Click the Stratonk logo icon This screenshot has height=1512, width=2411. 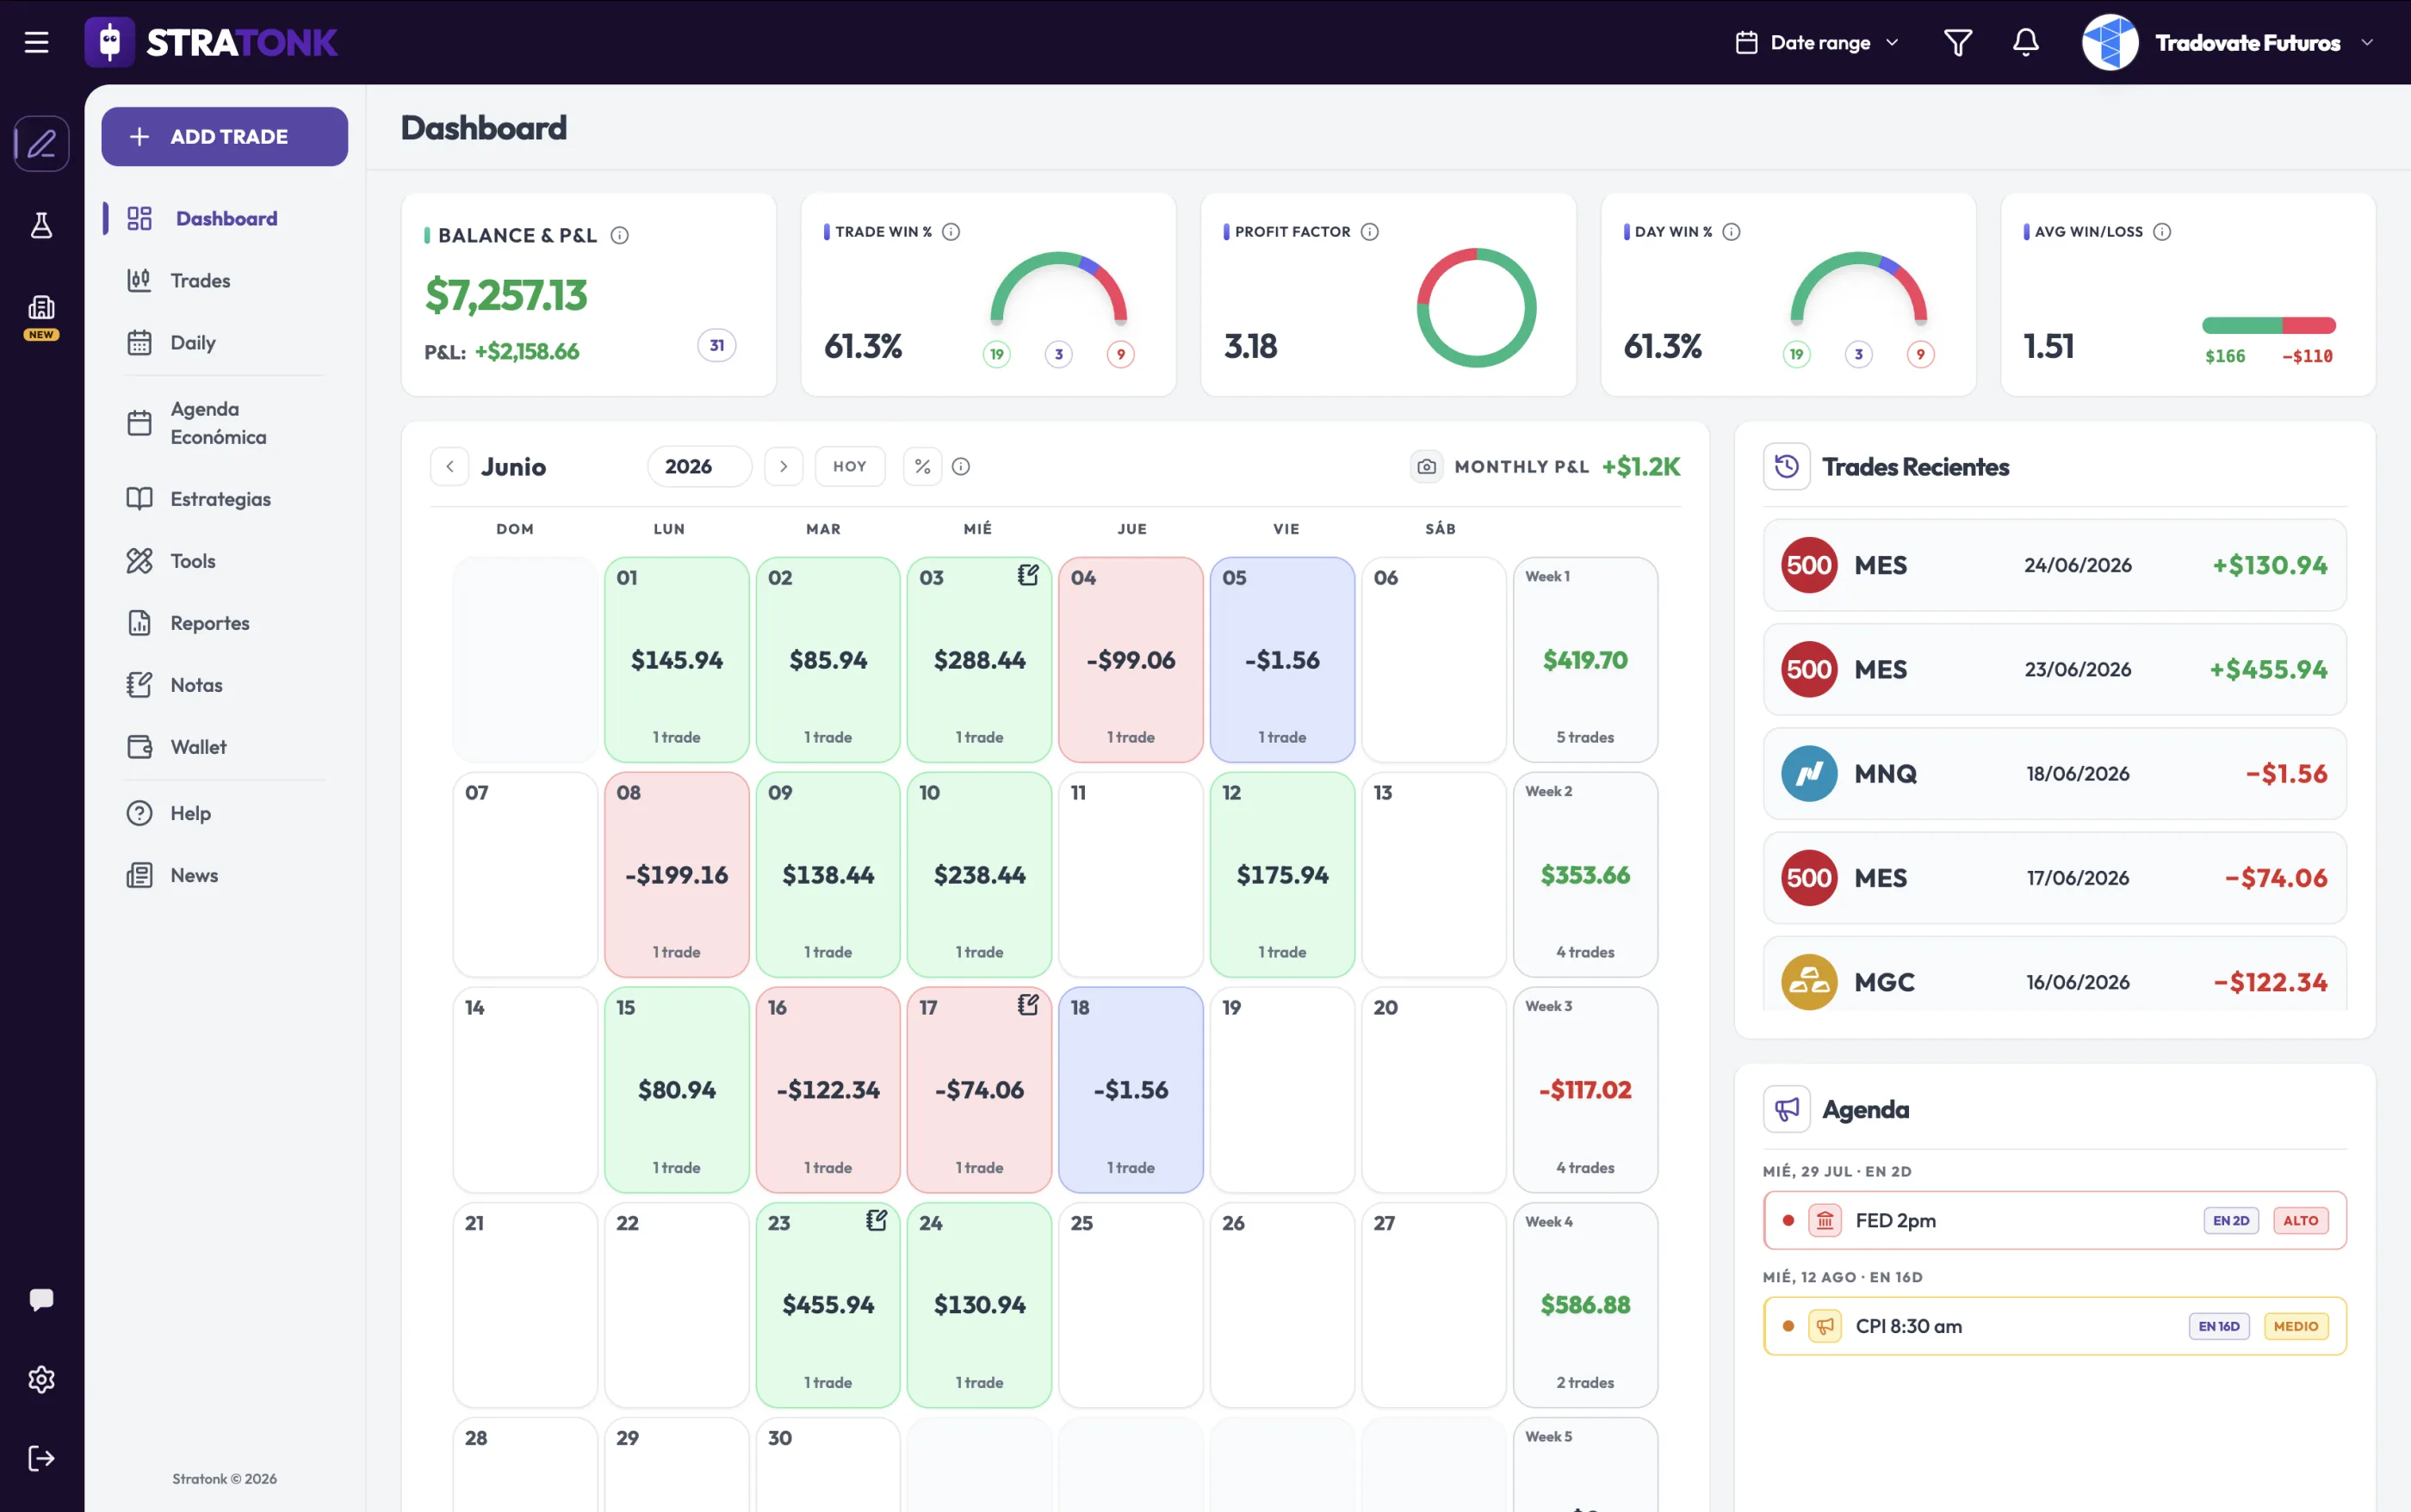pyautogui.click(x=110, y=42)
